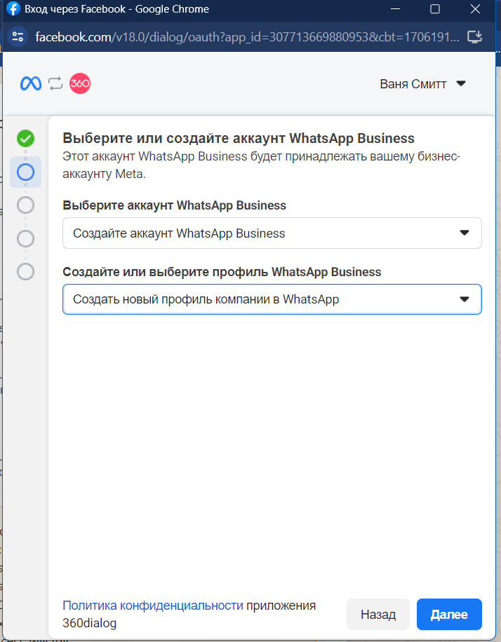The width and height of the screenshot is (501, 642).
Task: Open Политика конфиденциальности link
Action: pyautogui.click(x=152, y=605)
